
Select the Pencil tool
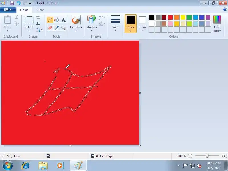[x=50, y=20]
